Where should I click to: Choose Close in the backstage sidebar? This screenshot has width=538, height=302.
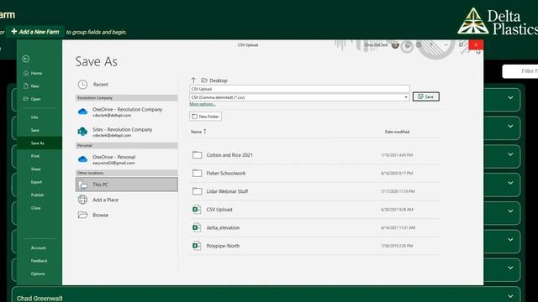35,208
